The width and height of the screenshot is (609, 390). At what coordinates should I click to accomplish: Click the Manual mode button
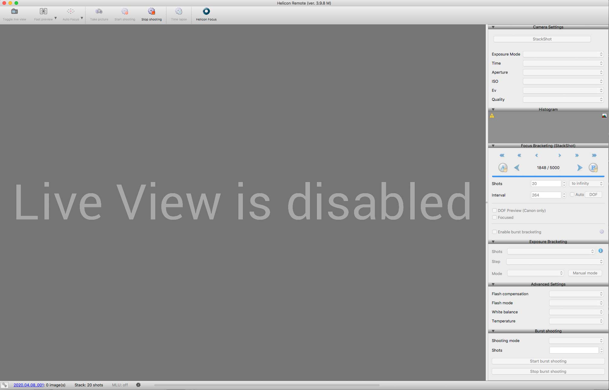585,273
